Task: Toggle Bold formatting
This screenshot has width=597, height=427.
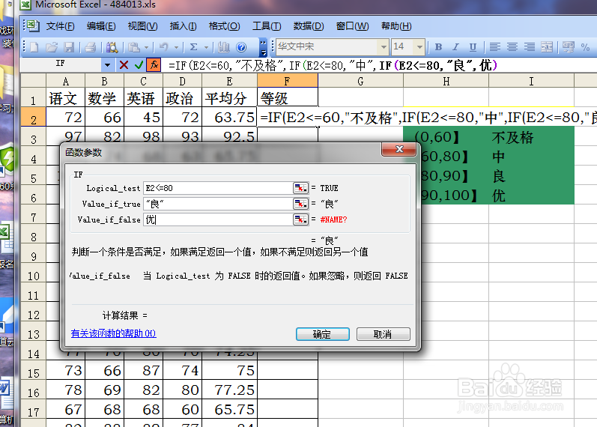Action: [438, 47]
